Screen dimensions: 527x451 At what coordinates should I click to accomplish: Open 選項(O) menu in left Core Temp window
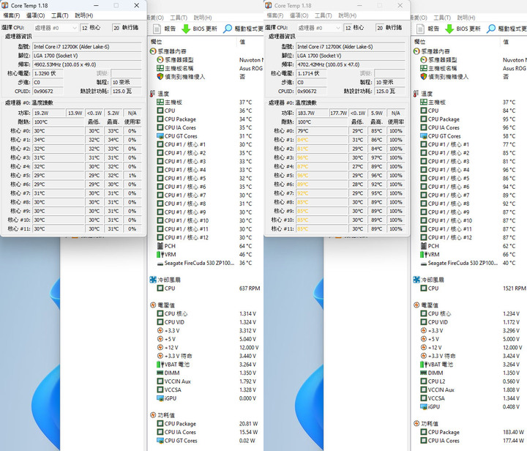coord(36,15)
